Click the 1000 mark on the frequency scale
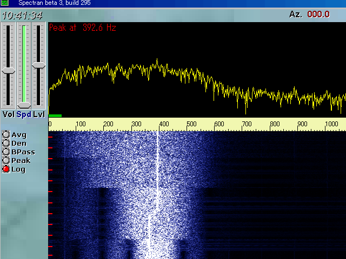Viewport: 346px width, 259px height. pyautogui.click(x=333, y=124)
